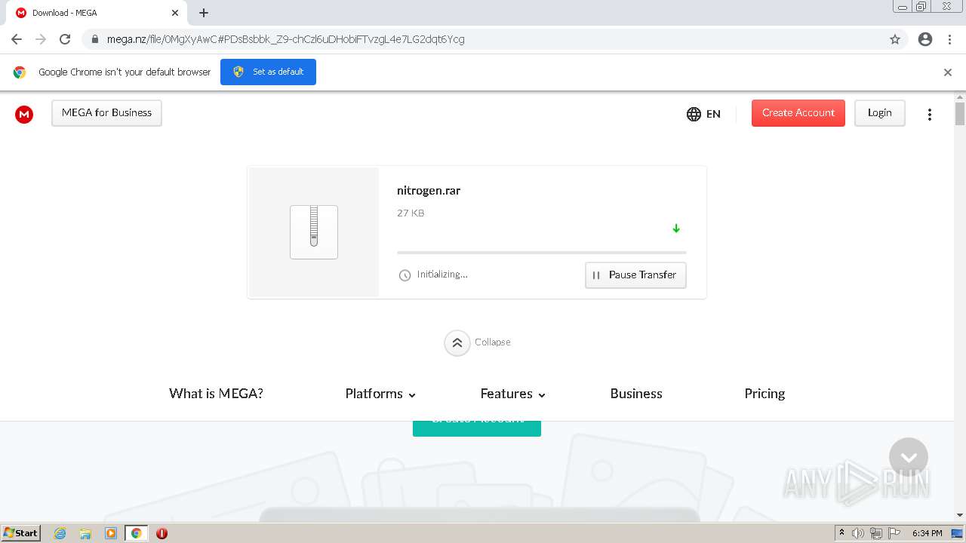Open What is MEGA? menu item
966x543 pixels.
click(216, 394)
